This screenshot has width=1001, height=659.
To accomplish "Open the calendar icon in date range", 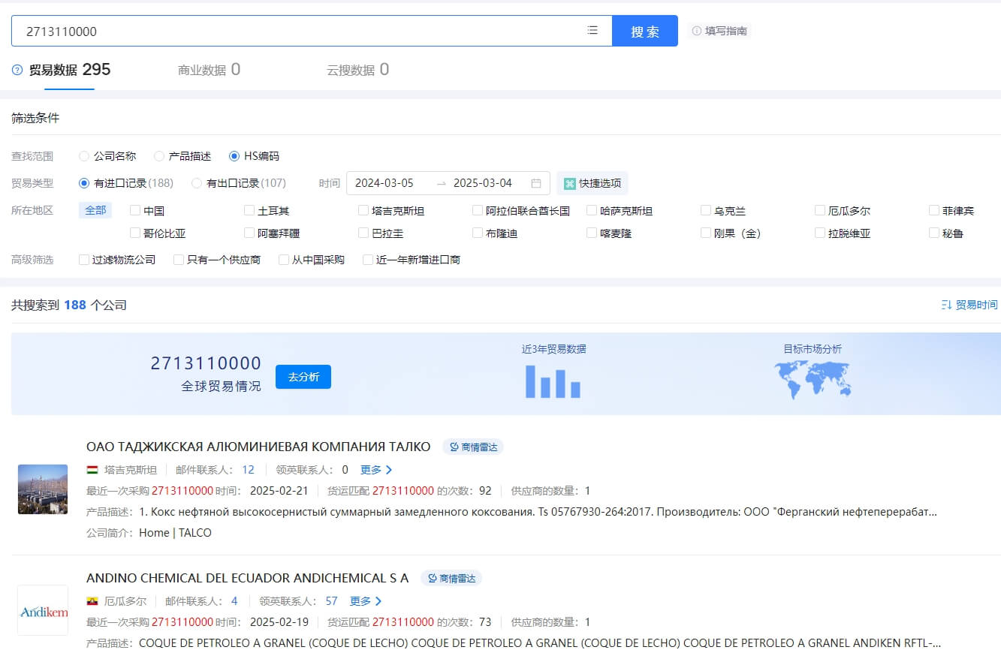I will pyautogui.click(x=536, y=183).
